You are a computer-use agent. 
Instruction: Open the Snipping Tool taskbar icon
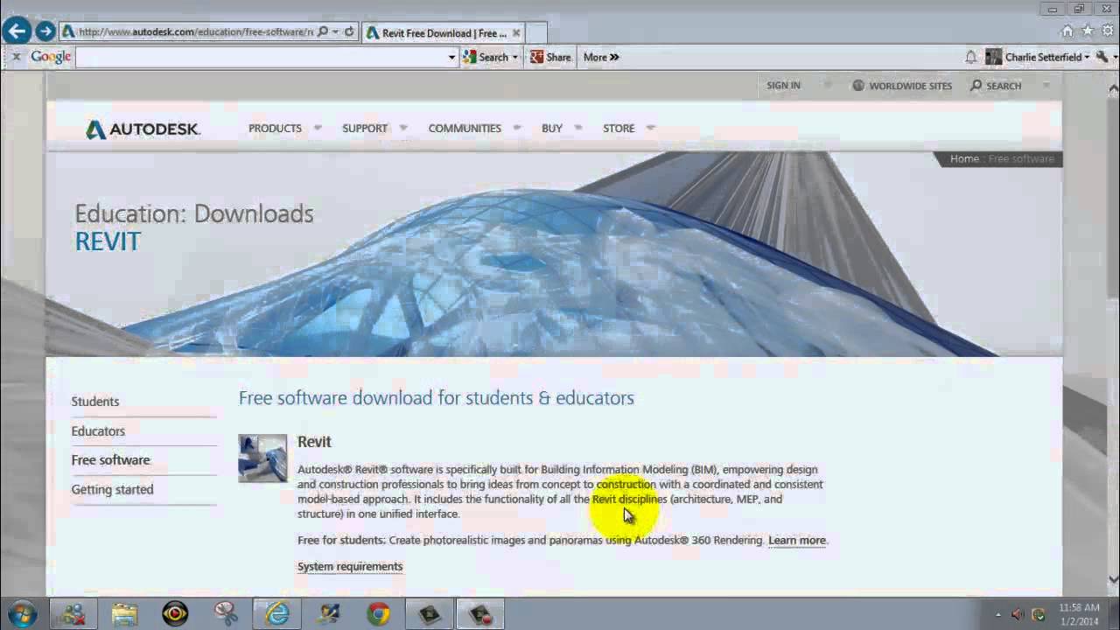pyautogui.click(x=226, y=614)
